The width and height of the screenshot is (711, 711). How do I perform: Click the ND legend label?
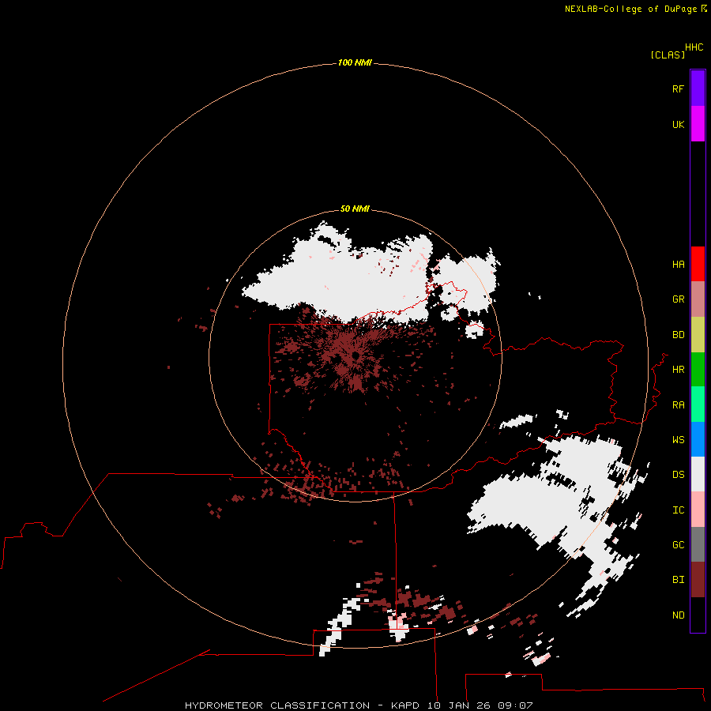click(679, 615)
